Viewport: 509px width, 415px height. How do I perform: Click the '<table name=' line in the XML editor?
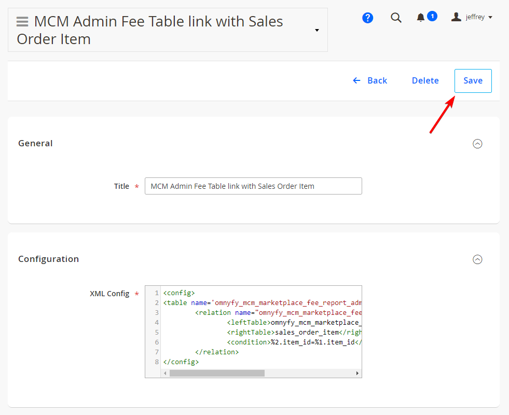[x=263, y=303]
